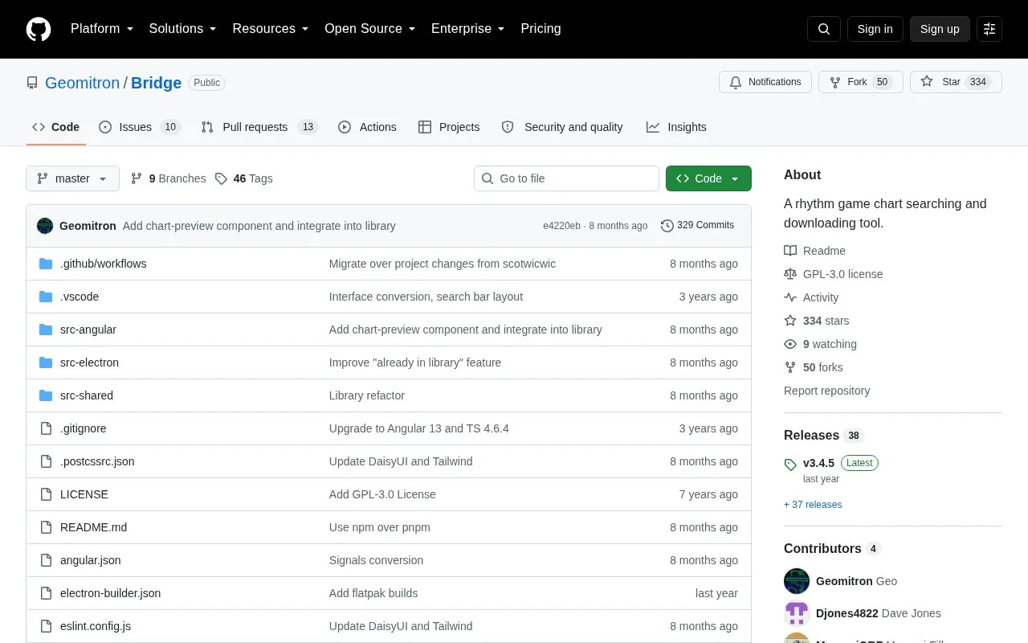Click the GitHub logo icon
The image size is (1028, 643).
pyautogui.click(x=39, y=29)
